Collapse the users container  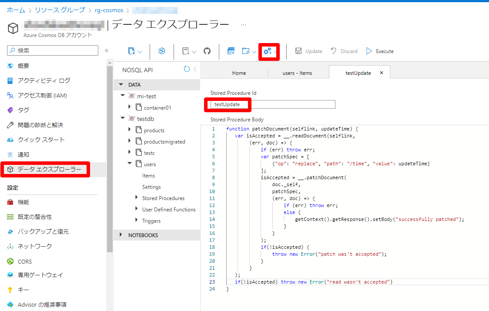130,163
